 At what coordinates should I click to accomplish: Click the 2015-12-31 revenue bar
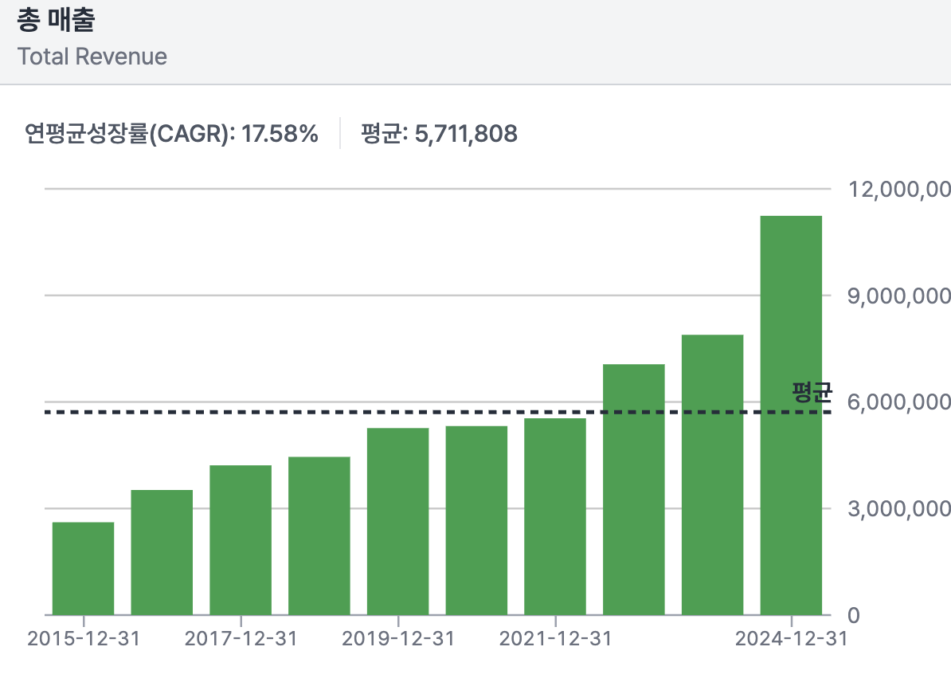83,568
